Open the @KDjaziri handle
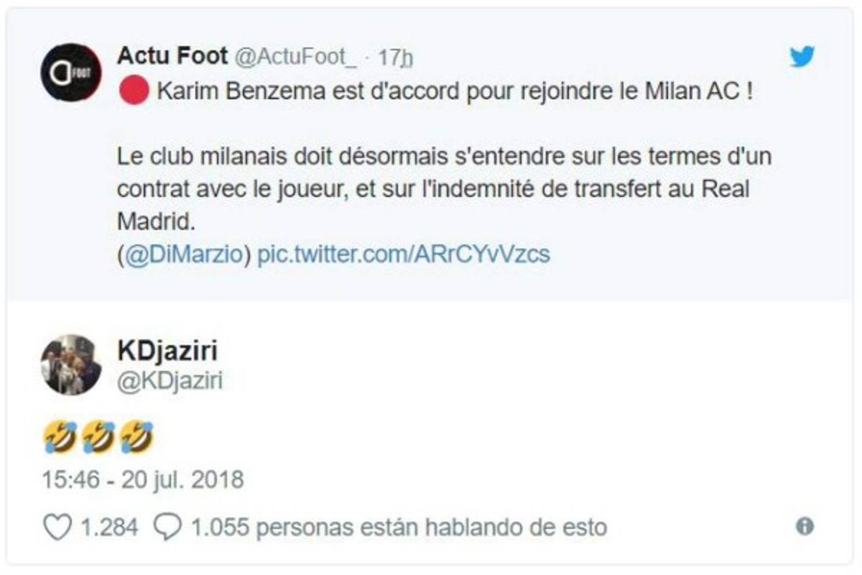 tap(170, 381)
